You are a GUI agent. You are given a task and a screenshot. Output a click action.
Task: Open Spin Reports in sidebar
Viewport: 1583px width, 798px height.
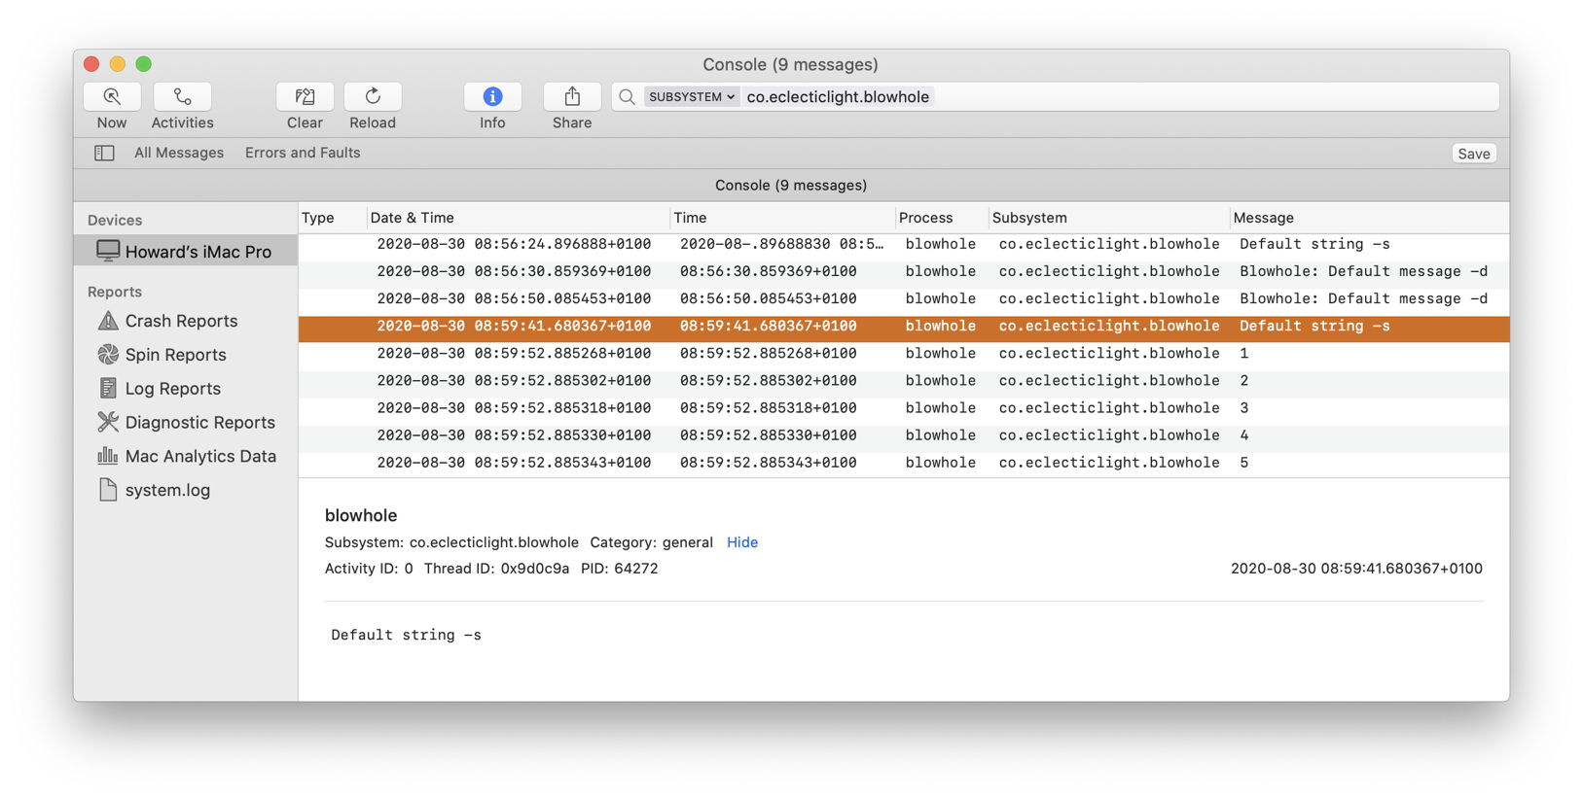175,355
